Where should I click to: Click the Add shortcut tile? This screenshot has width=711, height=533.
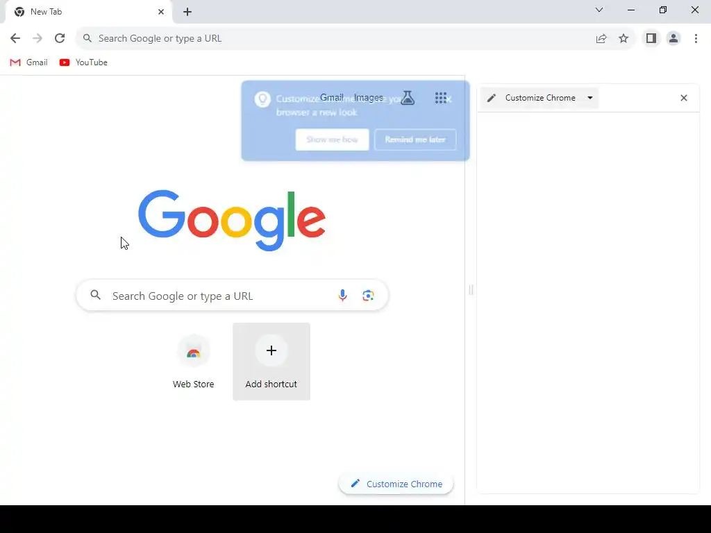pyautogui.click(x=271, y=362)
